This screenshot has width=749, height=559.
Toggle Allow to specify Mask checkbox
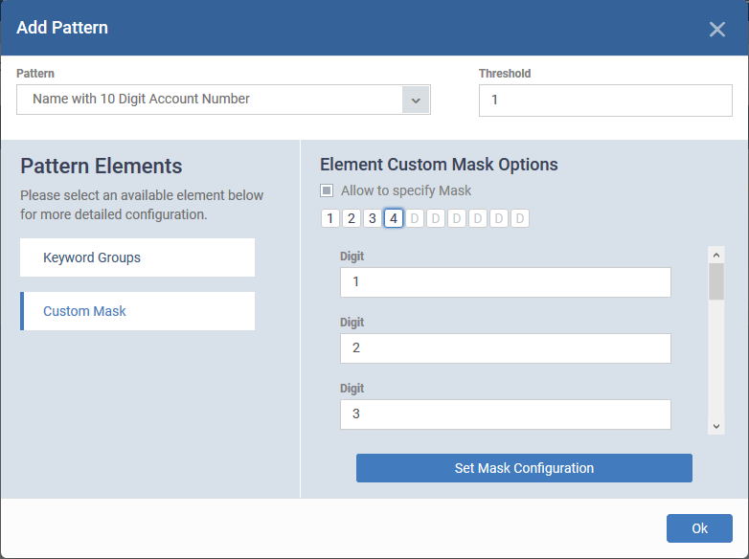coord(327,190)
